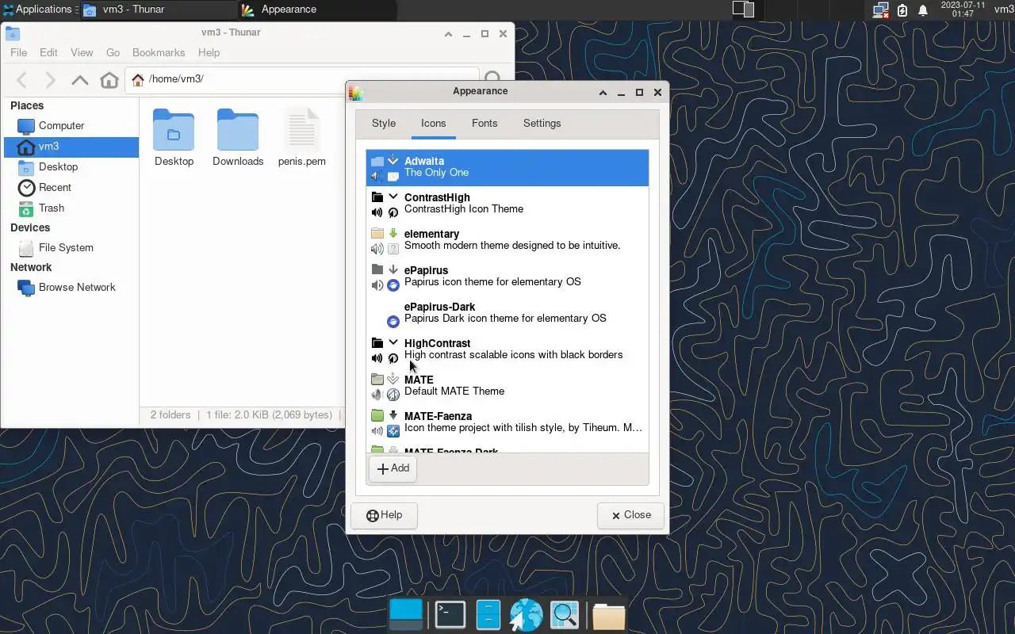Launch terminal from dock
This screenshot has width=1015, height=634.
450,615
